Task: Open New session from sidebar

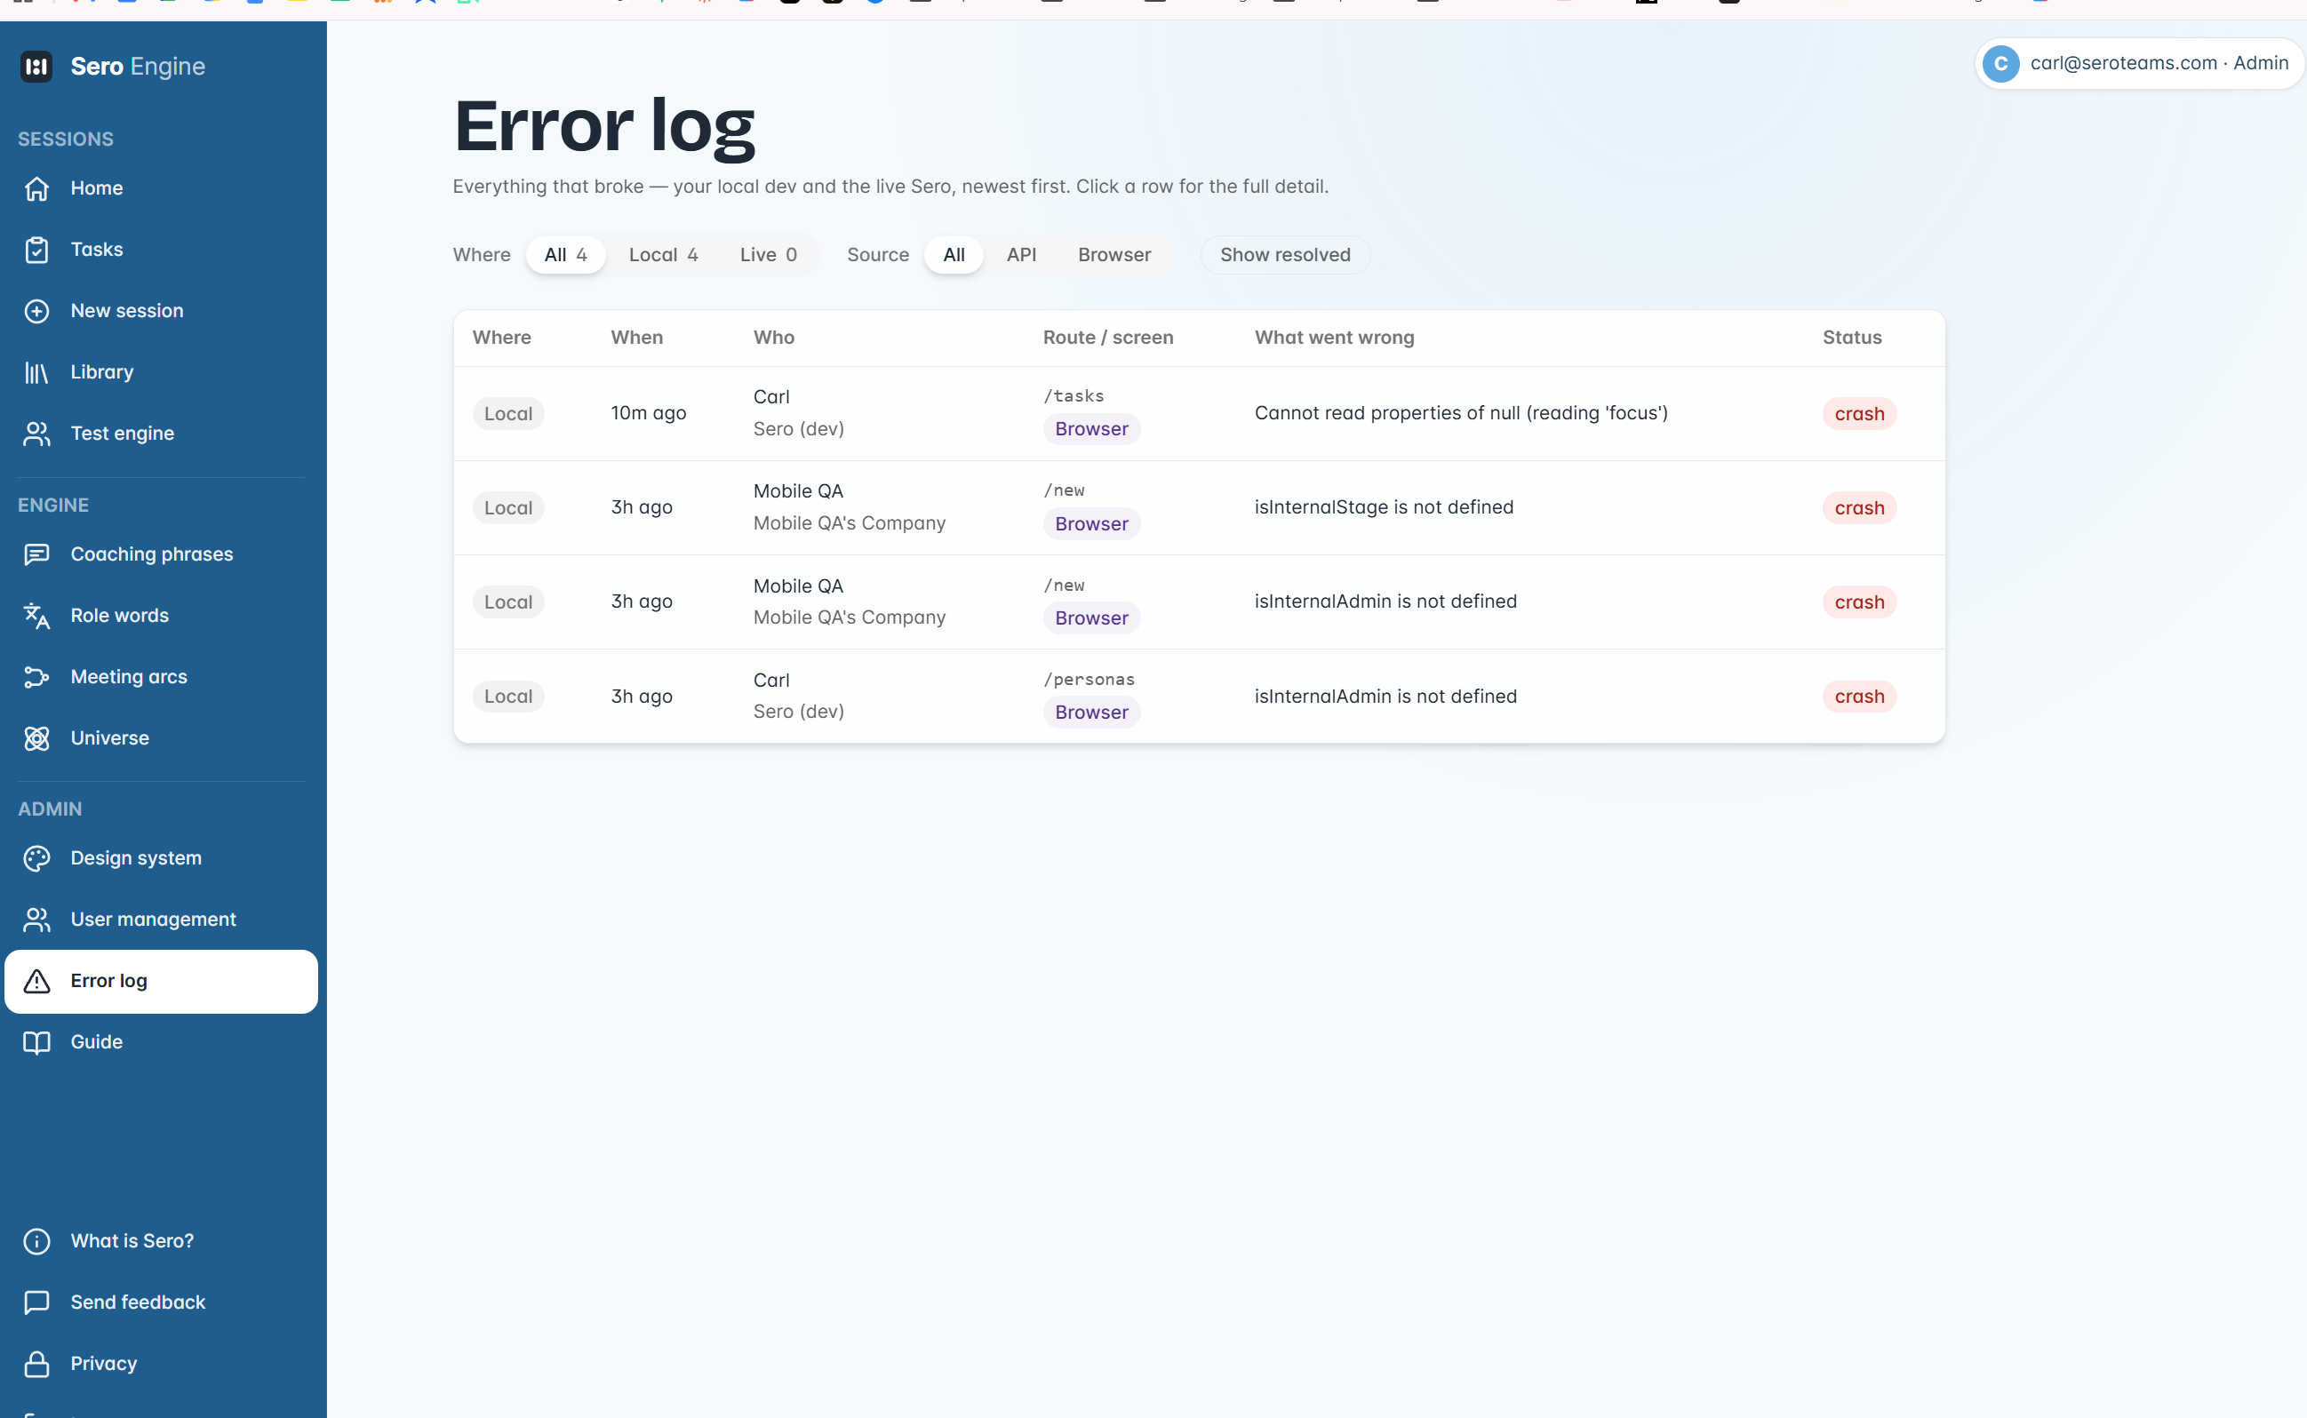Action: tap(162, 311)
